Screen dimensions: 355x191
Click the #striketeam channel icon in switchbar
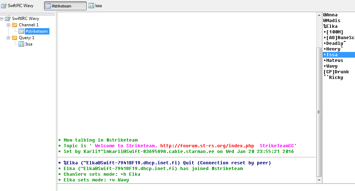(48, 6)
